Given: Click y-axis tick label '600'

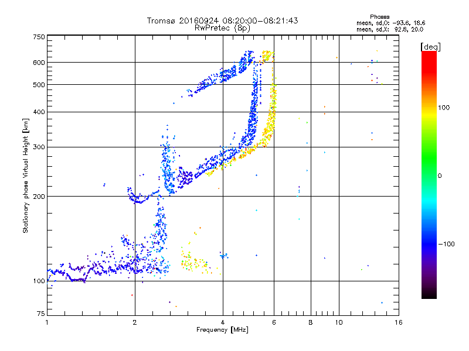Looking at the screenshot, I should click(39, 63).
